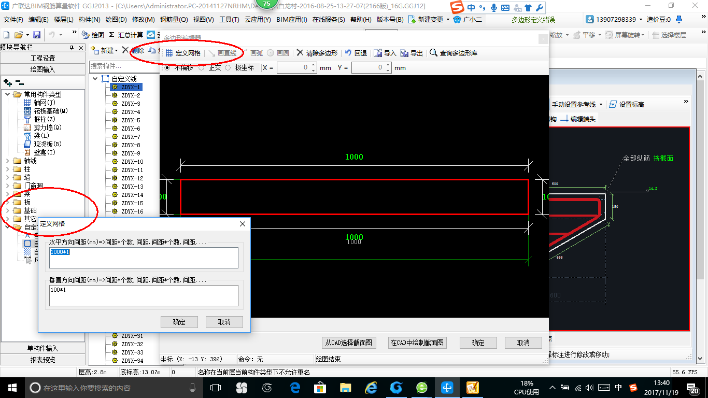Click the save disk icon in the toolbar
Viewport: 708px width, 398px height.
point(37,35)
